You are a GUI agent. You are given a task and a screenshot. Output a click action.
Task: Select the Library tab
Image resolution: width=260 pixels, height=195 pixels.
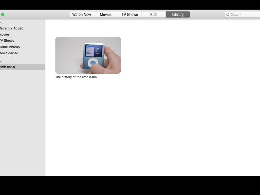pos(178,15)
